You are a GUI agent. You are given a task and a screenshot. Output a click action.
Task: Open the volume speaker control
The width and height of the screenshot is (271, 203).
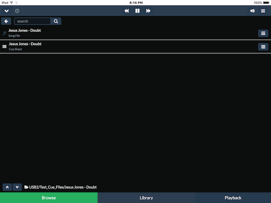(x=252, y=11)
